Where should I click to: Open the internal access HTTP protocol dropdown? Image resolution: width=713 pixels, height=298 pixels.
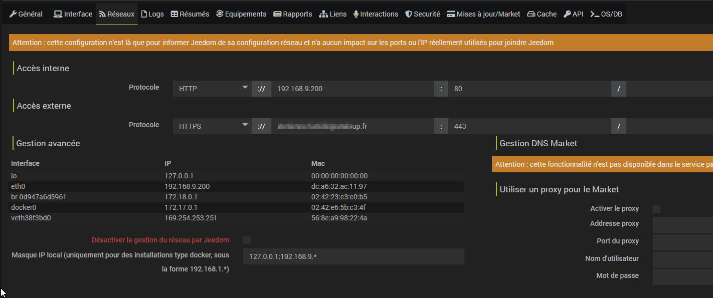click(213, 89)
